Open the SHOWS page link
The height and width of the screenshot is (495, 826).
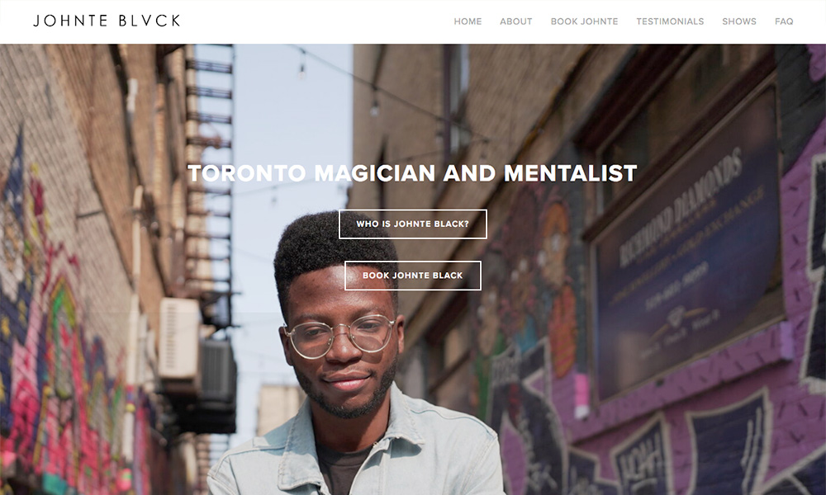739,21
